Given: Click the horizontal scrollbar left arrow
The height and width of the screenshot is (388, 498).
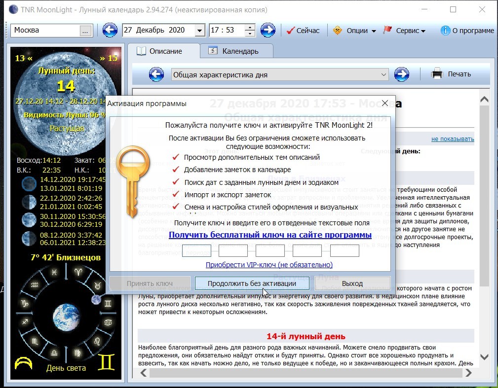Looking at the screenshot, I should (144, 373).
